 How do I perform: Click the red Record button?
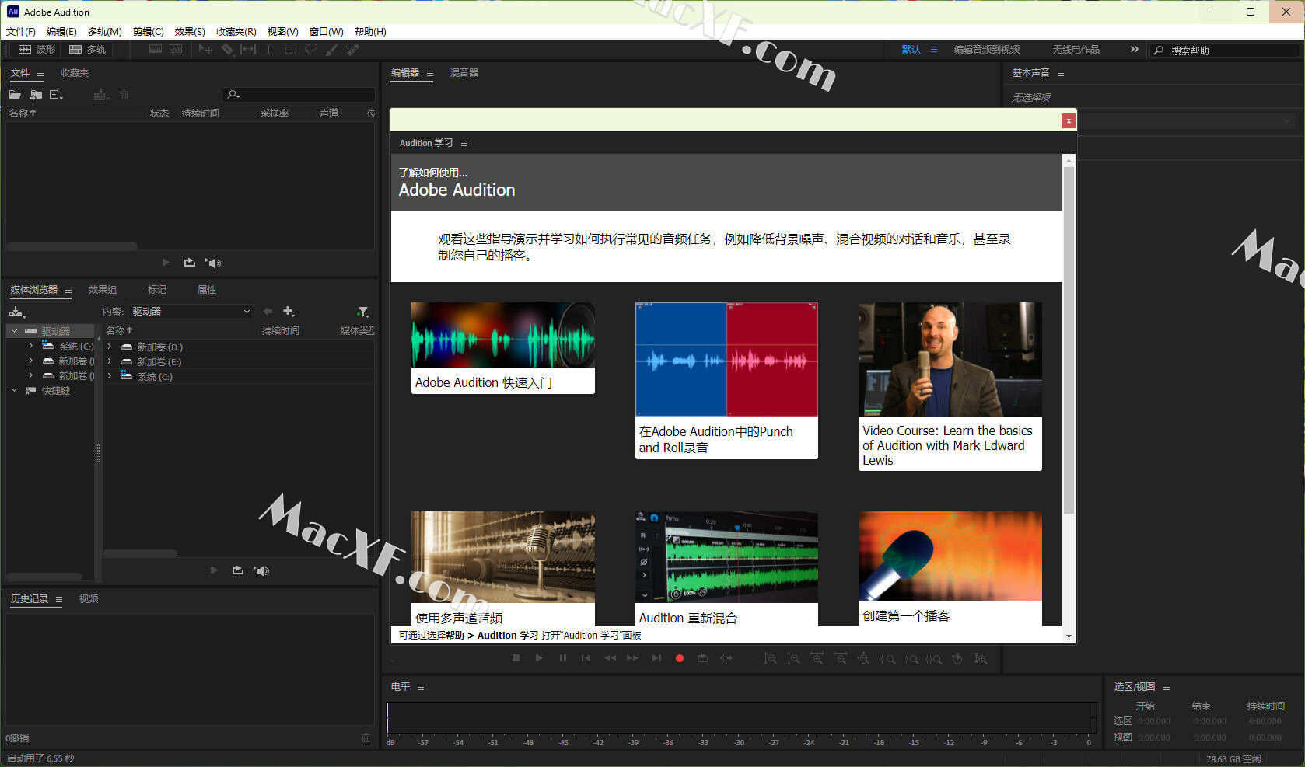click(x=680, y=658)
